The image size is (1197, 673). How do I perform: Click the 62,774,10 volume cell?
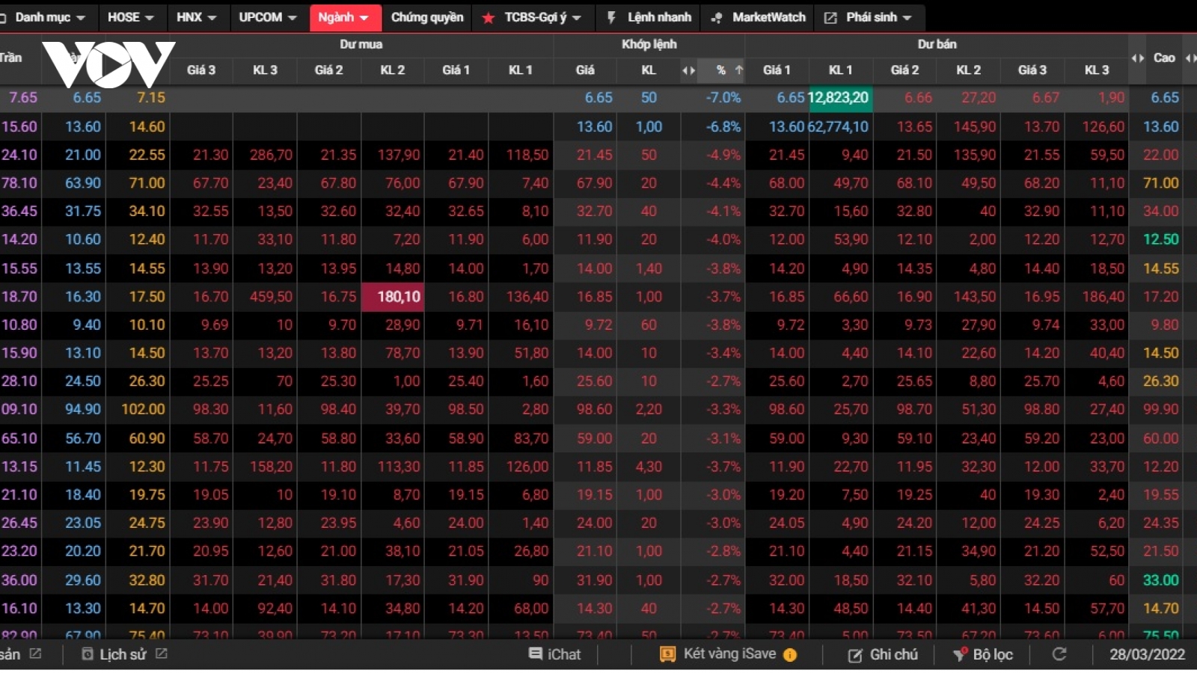pos(839,126)
